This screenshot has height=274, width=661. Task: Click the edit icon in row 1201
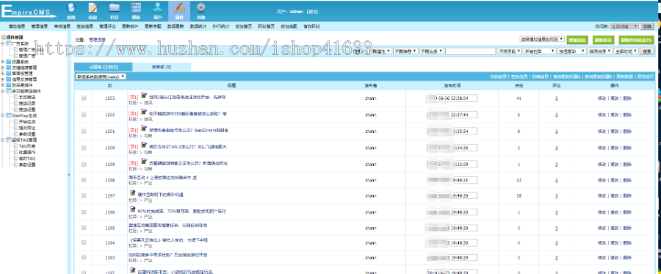(x=144, y=129)
